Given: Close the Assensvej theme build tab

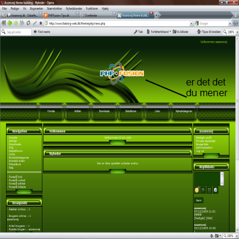Looking at the screenshot, I should [x=151, y=13].
